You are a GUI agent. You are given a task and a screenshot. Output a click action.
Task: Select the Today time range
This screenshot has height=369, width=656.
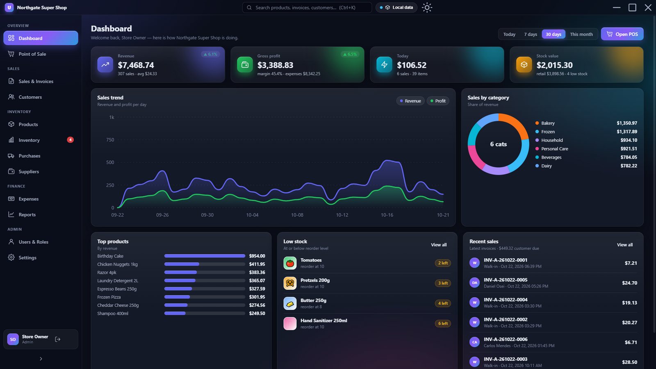click(x=509, y=34)
